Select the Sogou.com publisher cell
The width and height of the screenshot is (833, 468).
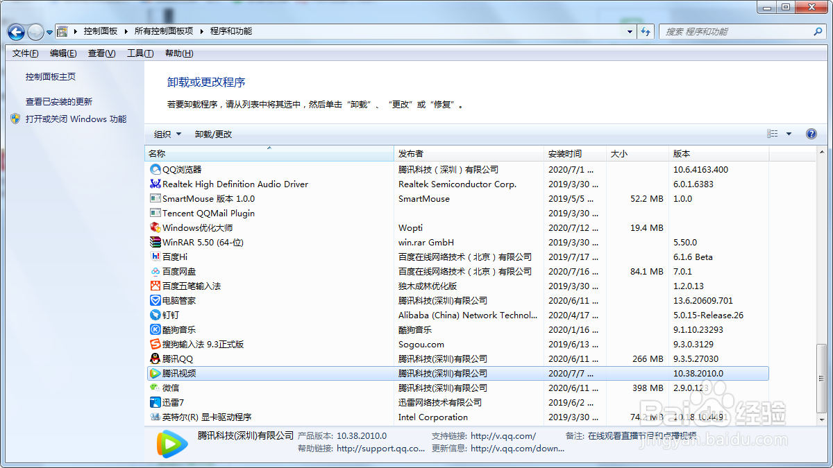[421, 344]
